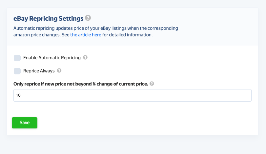Click 'Only reprice if new price not beyond' label
The width and height of the screenshot is (266, 154).
[81, 84]
